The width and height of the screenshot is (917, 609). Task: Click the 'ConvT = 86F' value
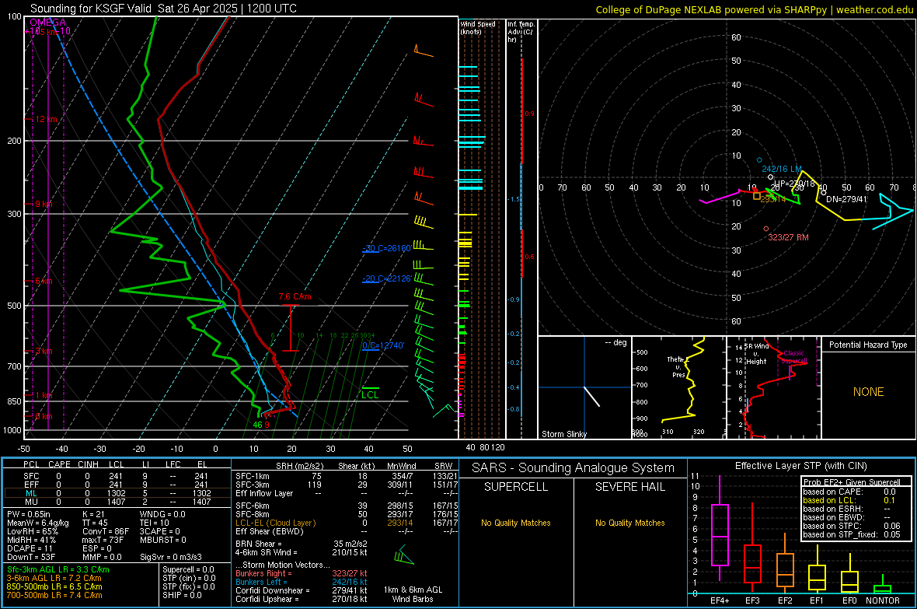(106, 532)
